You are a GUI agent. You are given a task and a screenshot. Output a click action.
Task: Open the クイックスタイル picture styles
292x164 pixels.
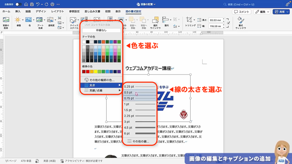(73, 20)
